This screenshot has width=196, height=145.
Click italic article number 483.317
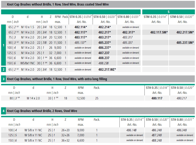click(128, 37)
